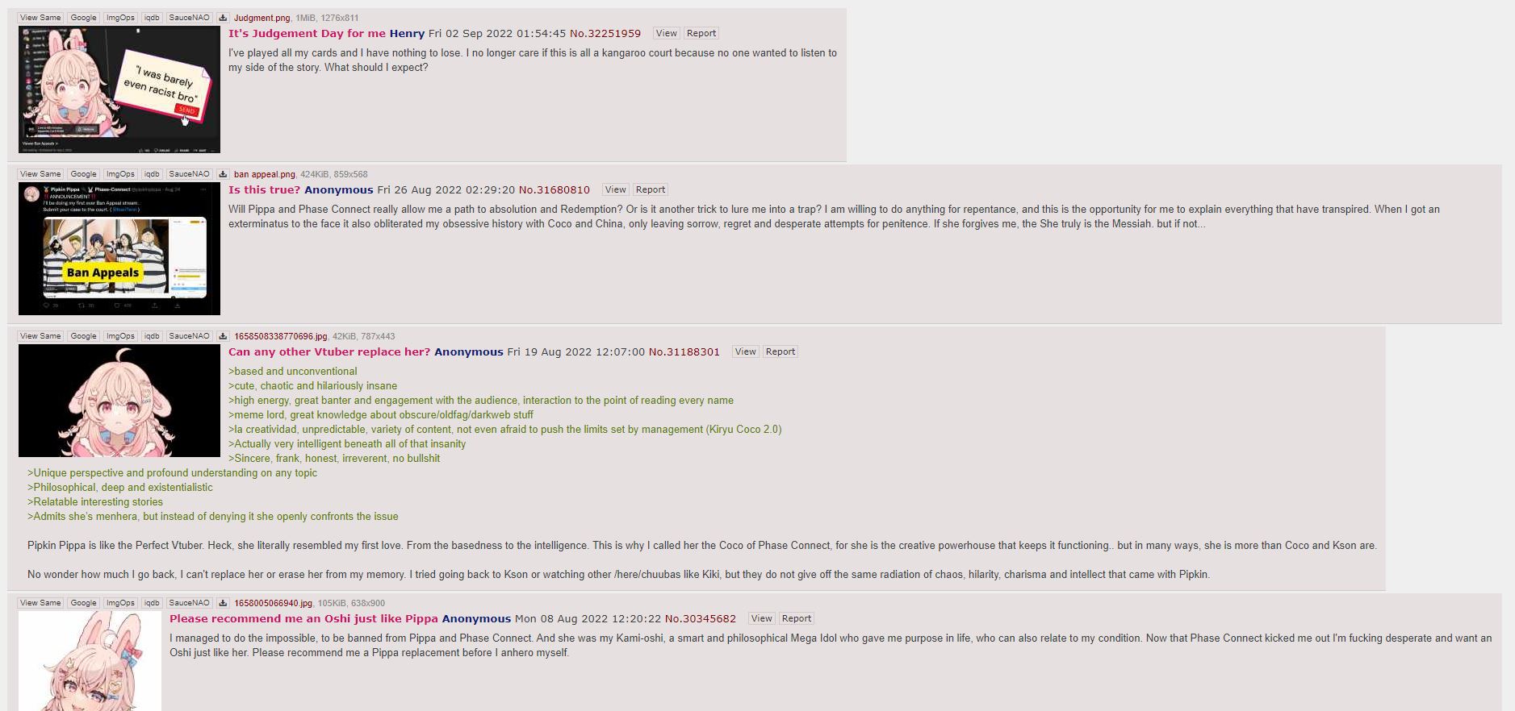Enlarge the pink-haired Vtuber thumbnail
The height and width of the screenshot is (711, 1515).
pyautogui.click(x=119, y=401)
